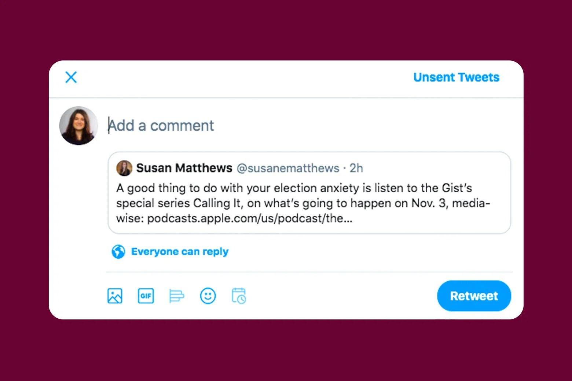Open the emoji picker
572x381 pixels.
208,296
